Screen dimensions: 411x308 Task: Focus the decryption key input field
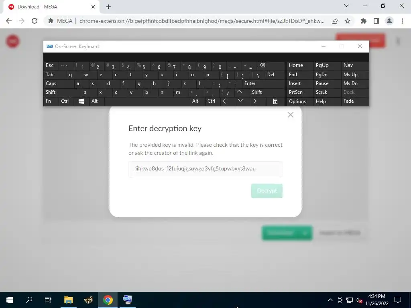205,169
